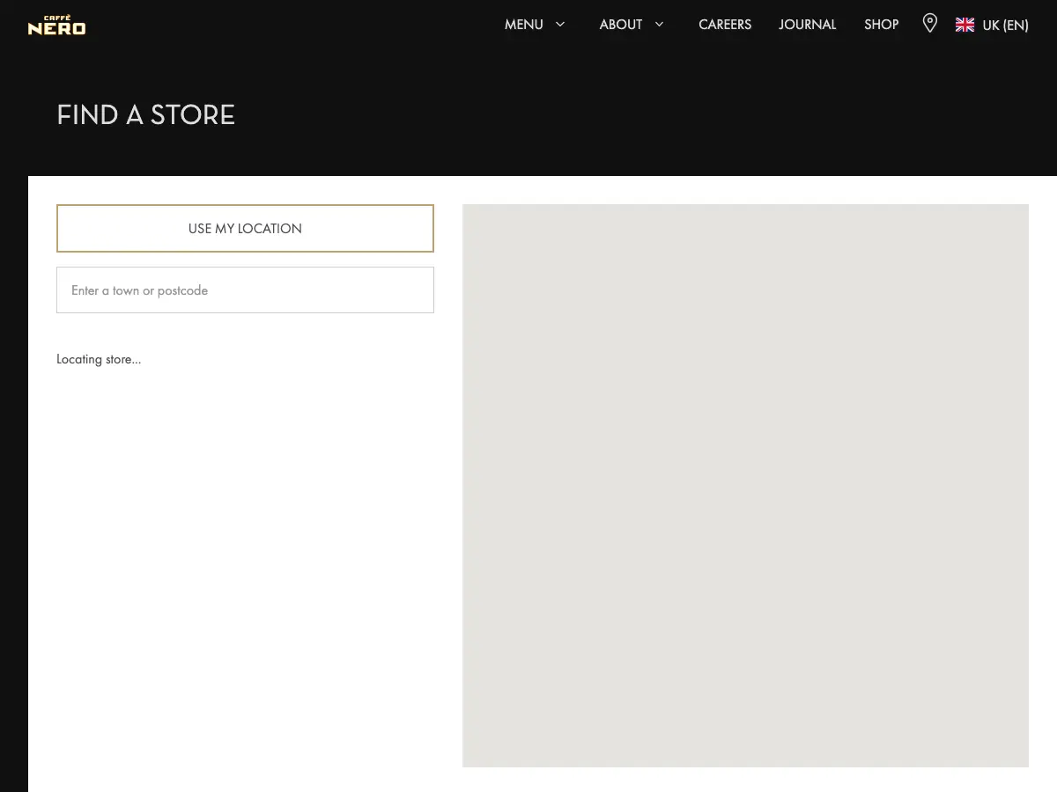Click the 'Locating store...' status text
This screenshot has width=1057, height=792.
[x=99, y=359]
